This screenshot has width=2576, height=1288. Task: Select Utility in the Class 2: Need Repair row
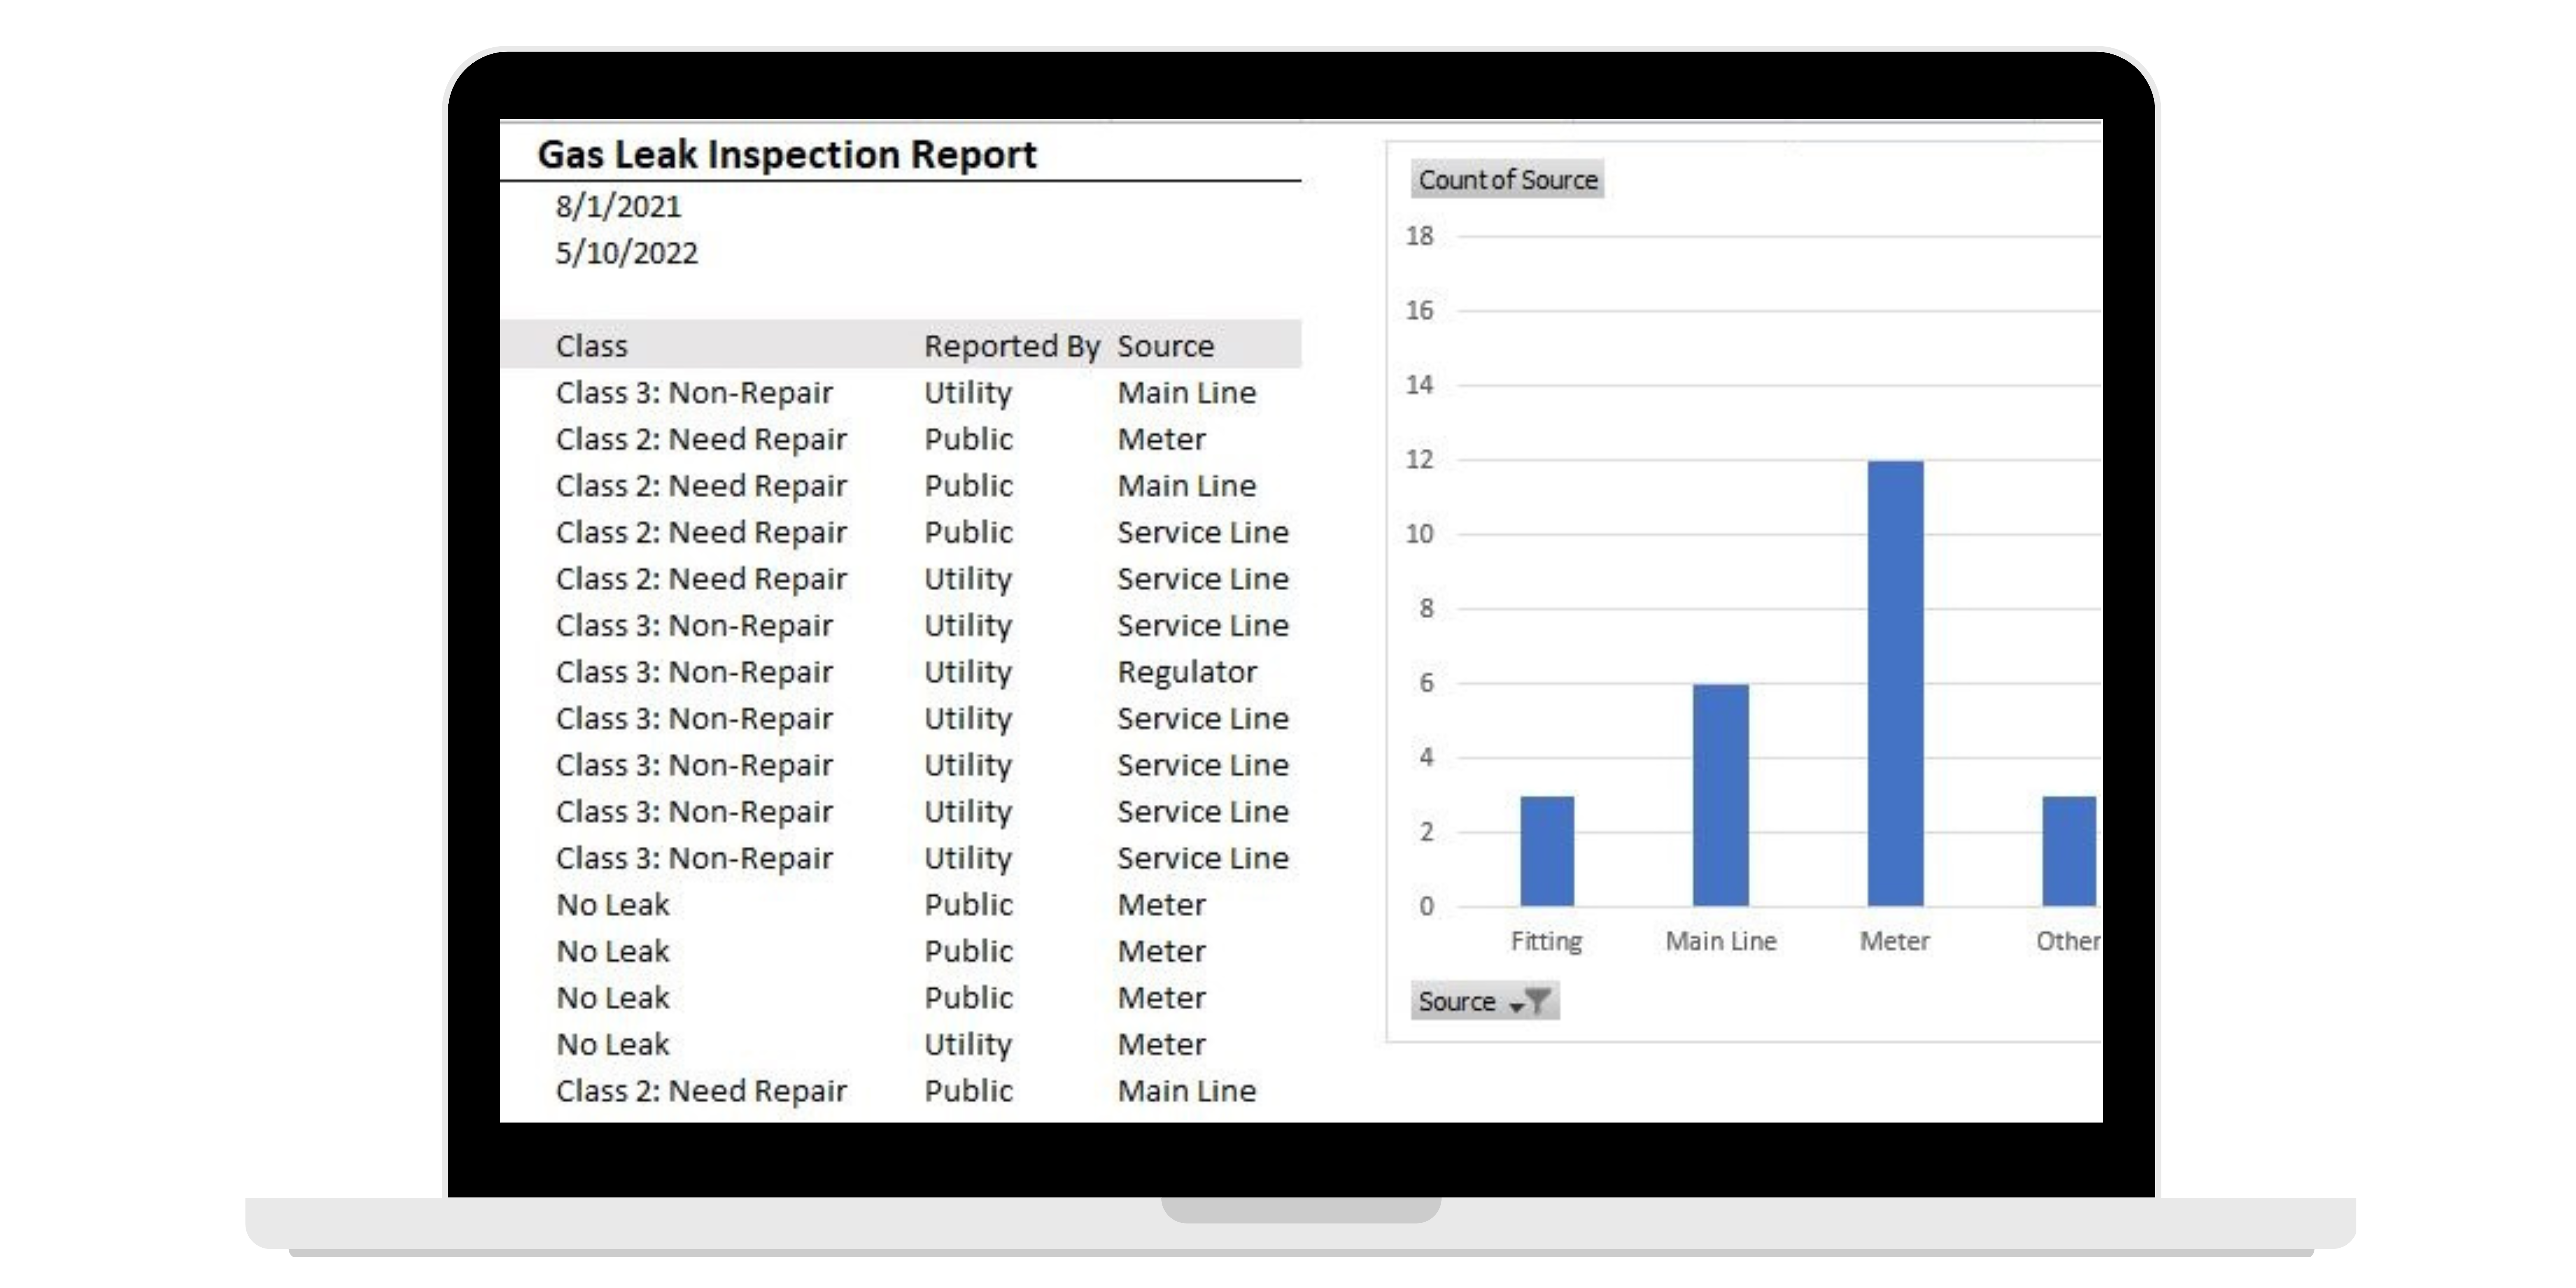(968, 579)
